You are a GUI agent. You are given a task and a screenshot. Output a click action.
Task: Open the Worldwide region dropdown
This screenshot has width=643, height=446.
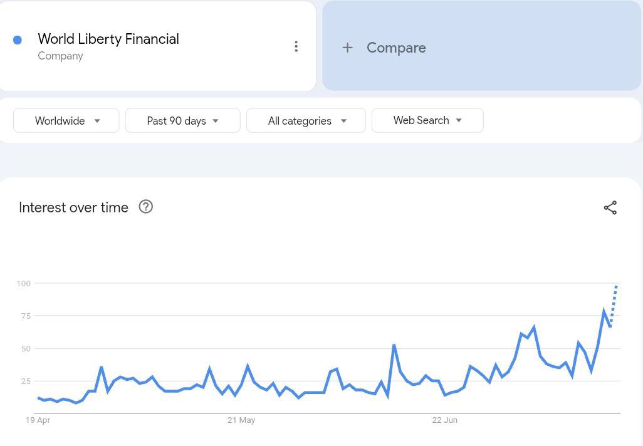click(66, 120)
